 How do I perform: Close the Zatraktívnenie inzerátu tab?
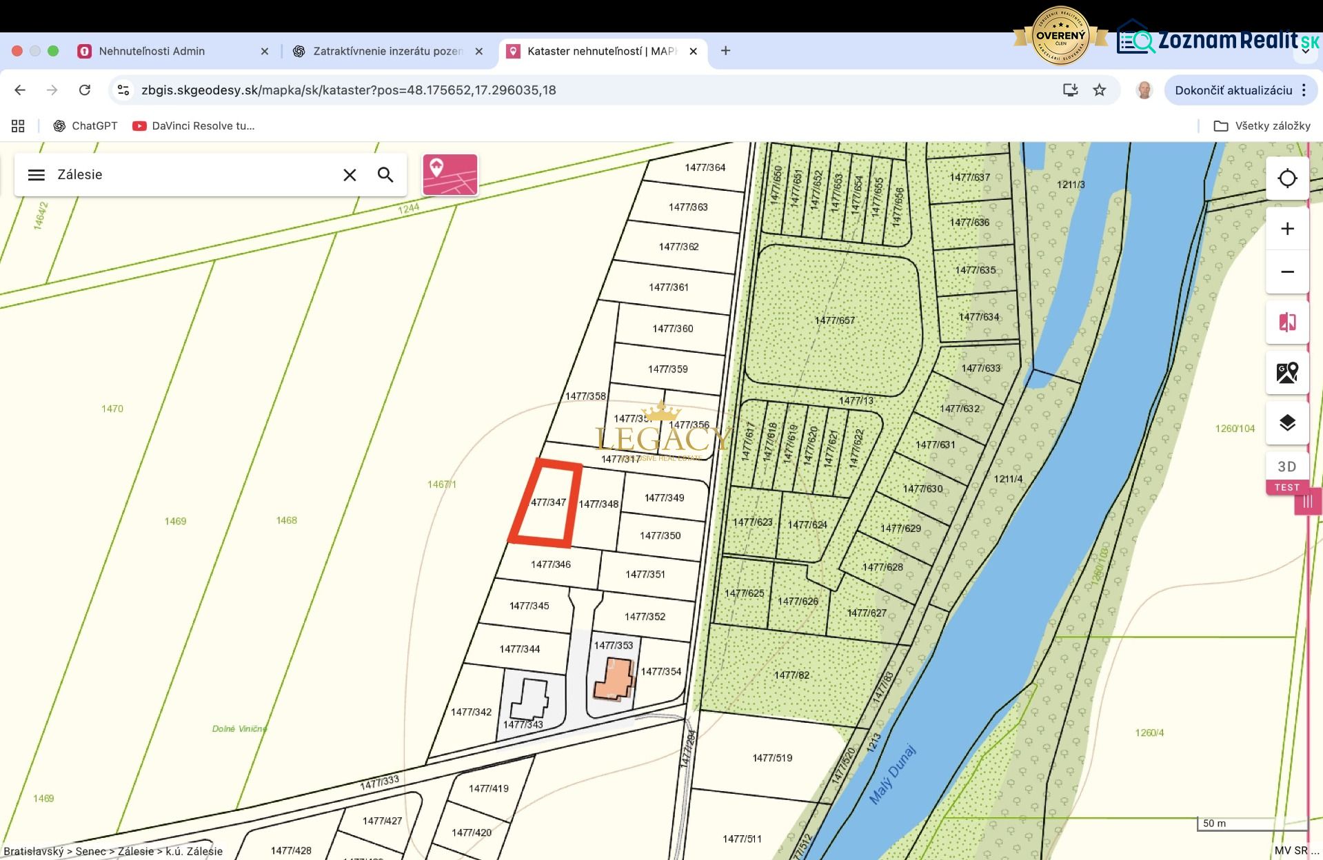pos(479,51)
